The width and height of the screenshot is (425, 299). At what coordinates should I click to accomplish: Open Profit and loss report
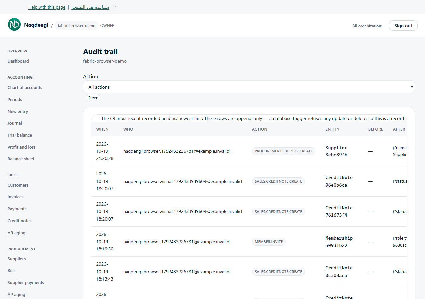point(22,147)
